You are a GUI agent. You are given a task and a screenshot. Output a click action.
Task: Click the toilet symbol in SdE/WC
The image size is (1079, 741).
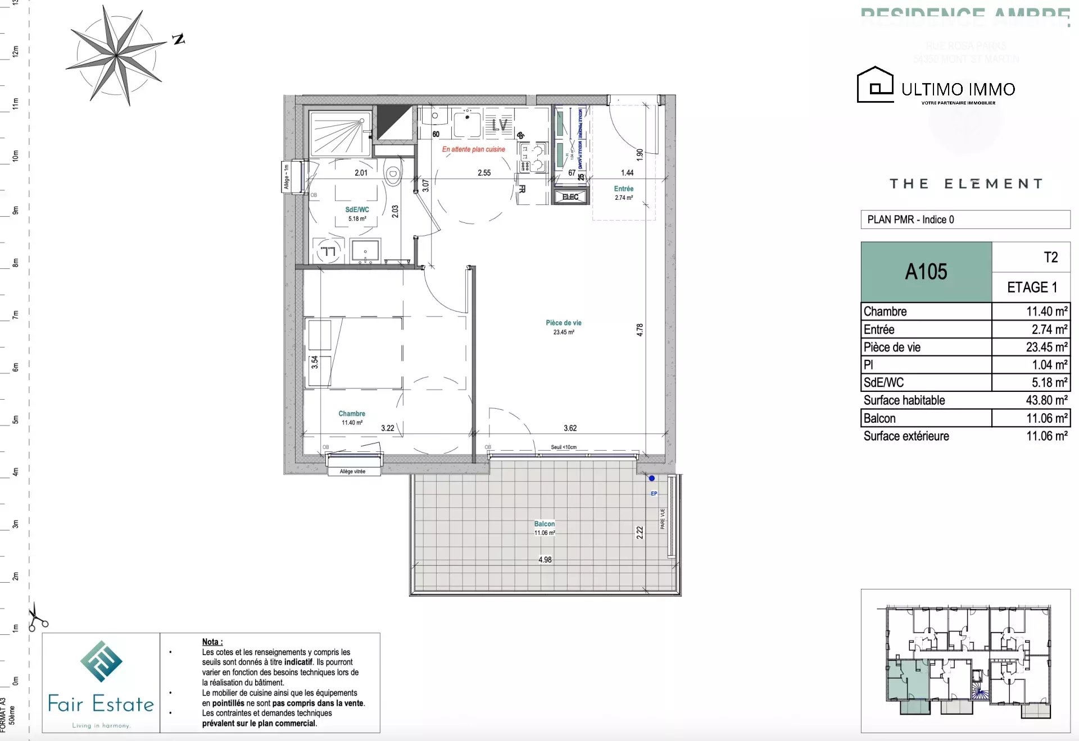[x=393, y=172]
